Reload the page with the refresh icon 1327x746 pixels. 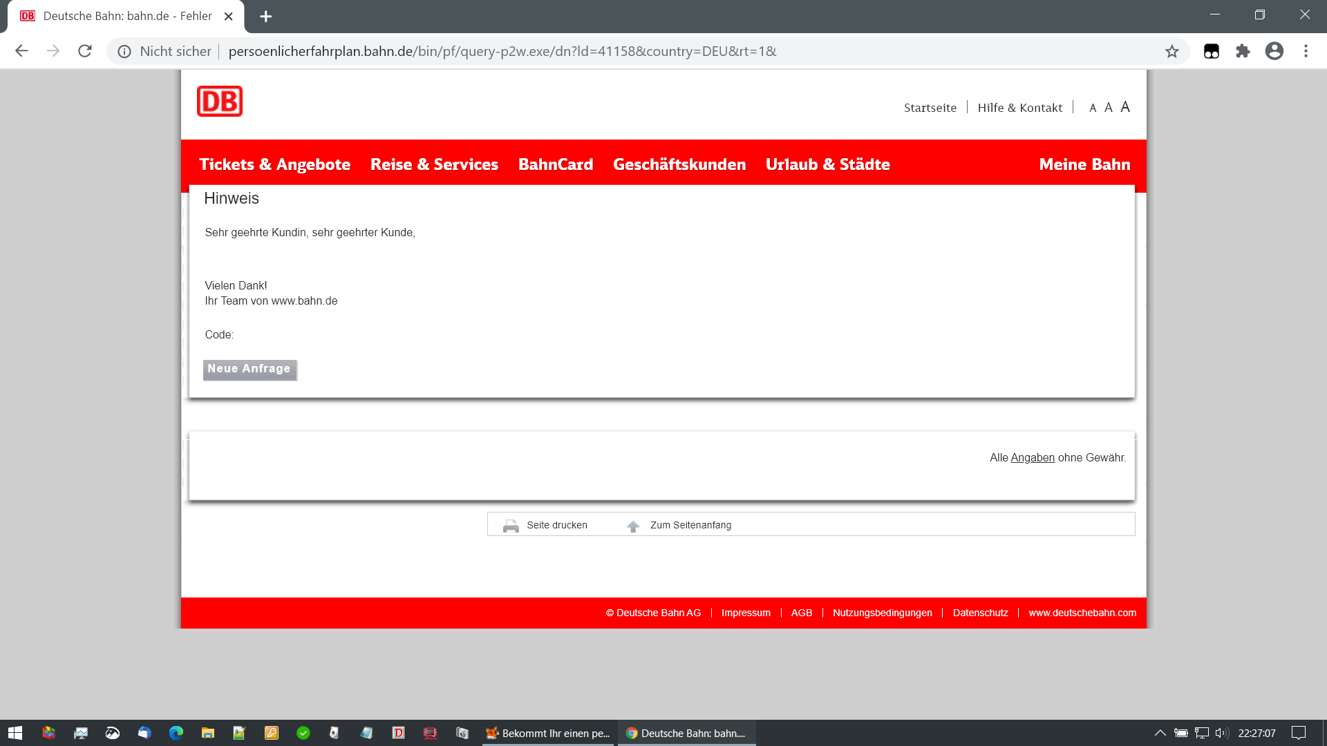click(85, 51)
